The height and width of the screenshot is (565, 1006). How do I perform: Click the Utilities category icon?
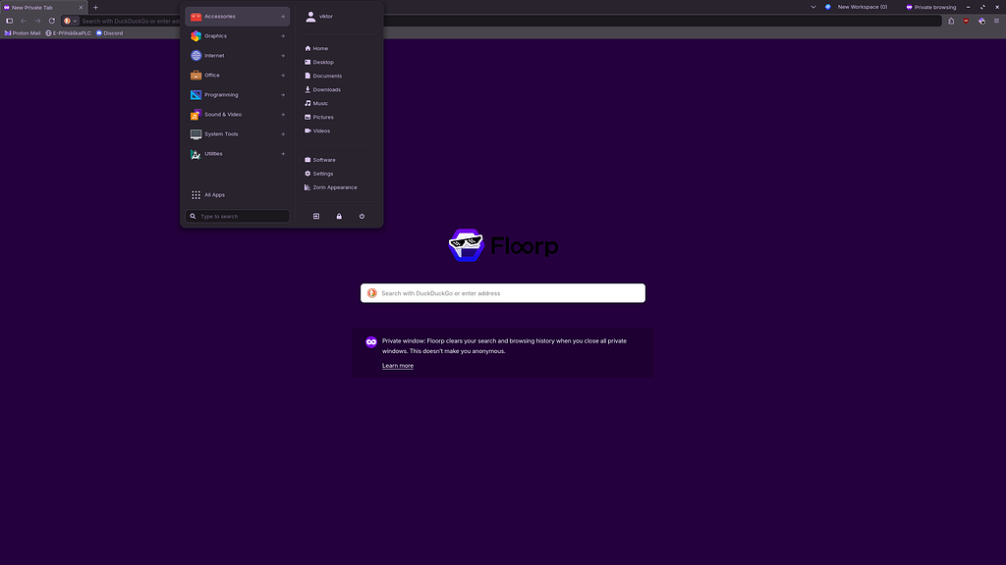click(x=196, y=154)
